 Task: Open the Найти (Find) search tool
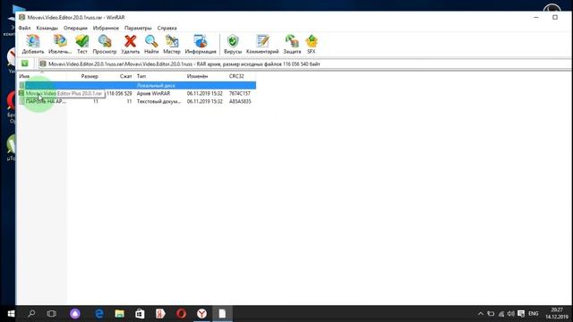(151, 44)
